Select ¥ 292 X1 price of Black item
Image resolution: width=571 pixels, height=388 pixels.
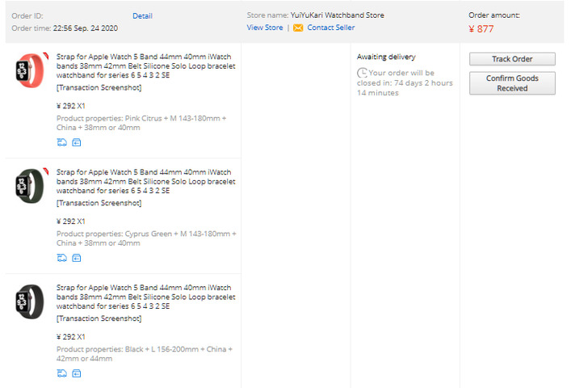click(70, 337)
